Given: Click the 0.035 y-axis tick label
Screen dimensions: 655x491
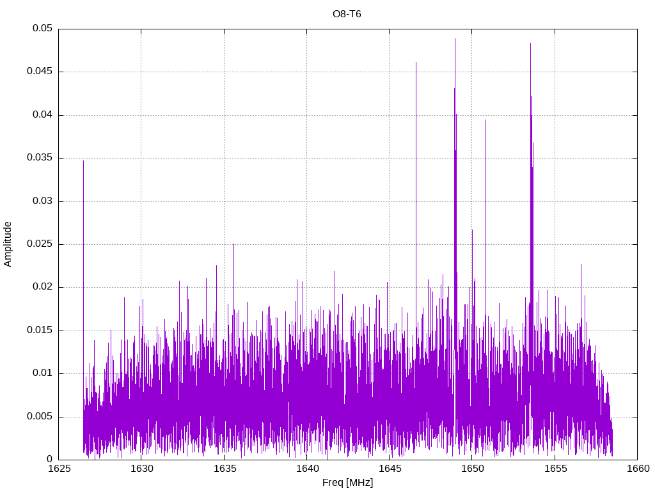Looking at the screenshot, I should coord(40,158).
